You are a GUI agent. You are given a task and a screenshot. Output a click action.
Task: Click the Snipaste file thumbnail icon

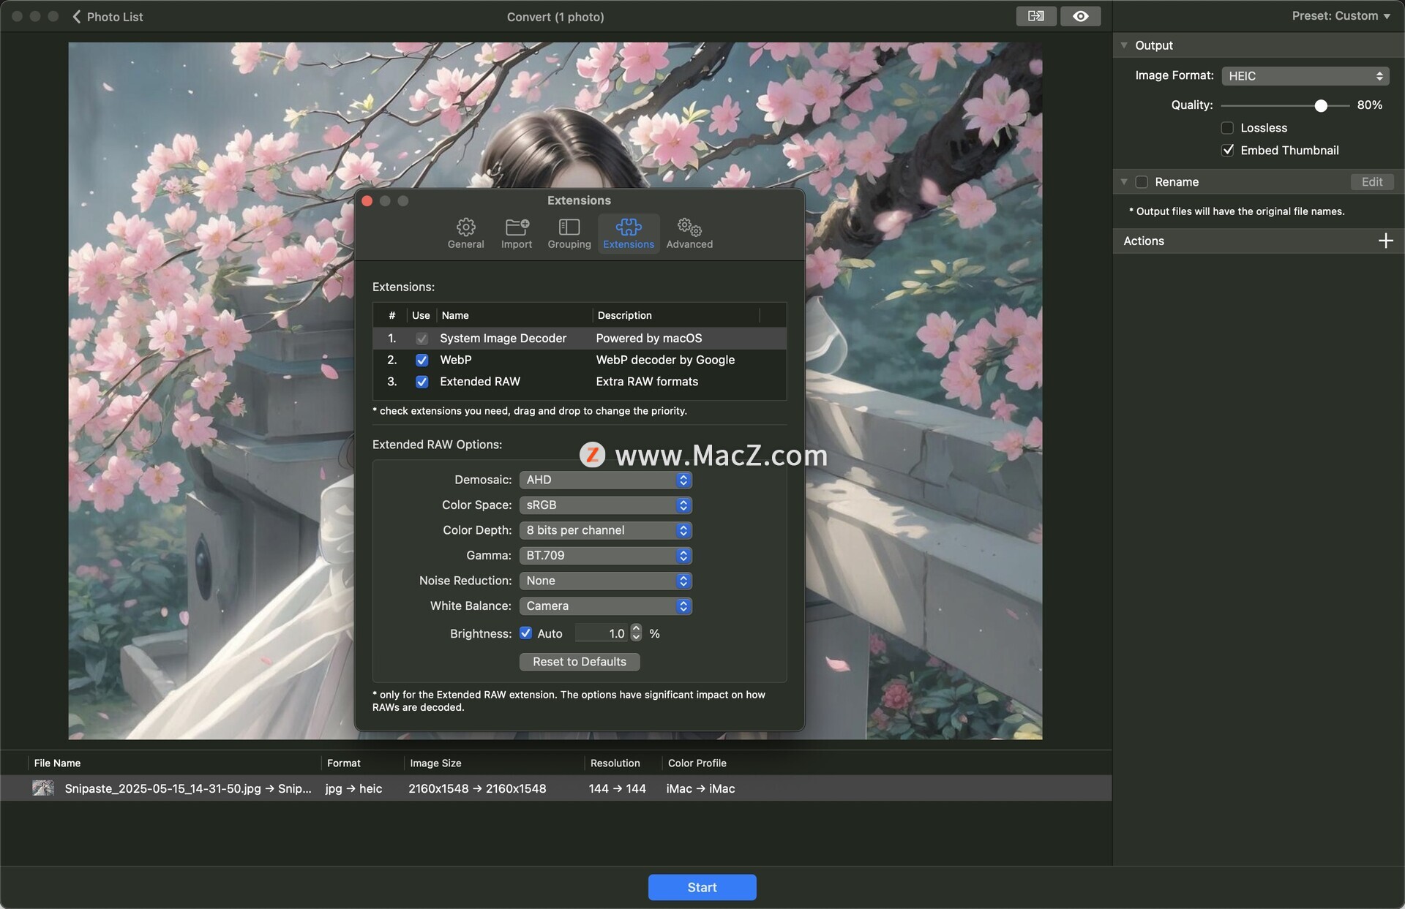[43, 788]
